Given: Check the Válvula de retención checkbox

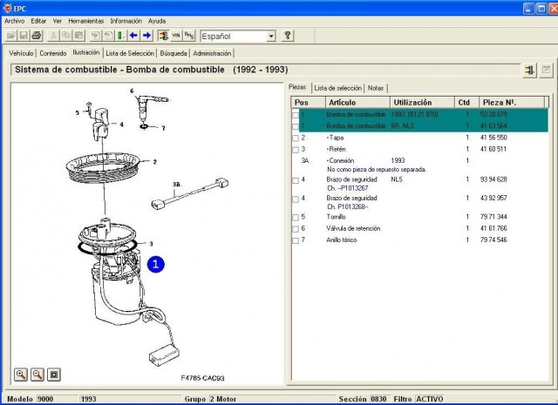Looking at the screenshot, I should [x=296, y=229].
